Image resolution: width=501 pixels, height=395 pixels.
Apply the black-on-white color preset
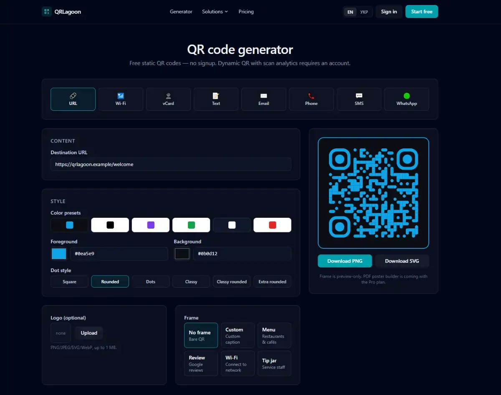[x=110, y=225]
